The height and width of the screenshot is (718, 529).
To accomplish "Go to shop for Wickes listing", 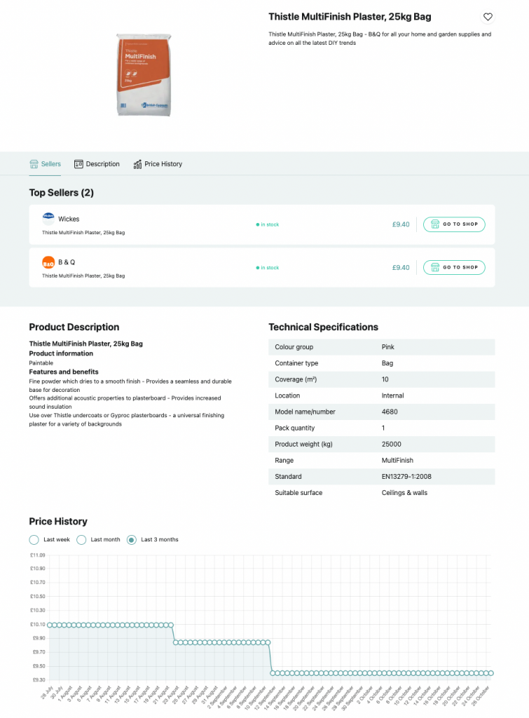I will pyautogui.click(x=454, y=224).
